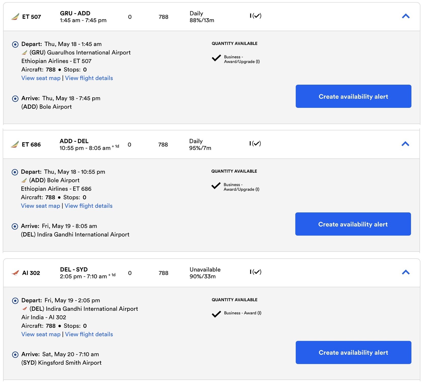The width and height of the screenshot is (424, 383).
Task: Click the Air India logo beside AI 302
Action: [15, 273]
